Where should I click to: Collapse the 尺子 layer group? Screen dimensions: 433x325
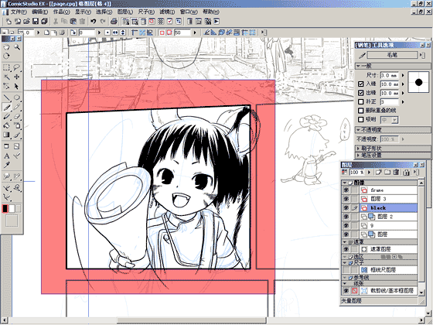pos(345,262)
